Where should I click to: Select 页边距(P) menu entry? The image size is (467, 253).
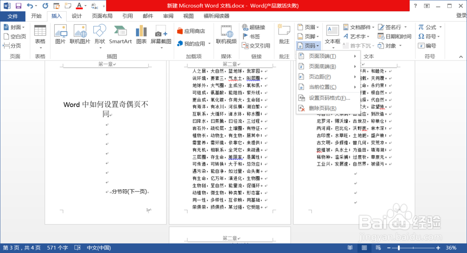point(328,77)
